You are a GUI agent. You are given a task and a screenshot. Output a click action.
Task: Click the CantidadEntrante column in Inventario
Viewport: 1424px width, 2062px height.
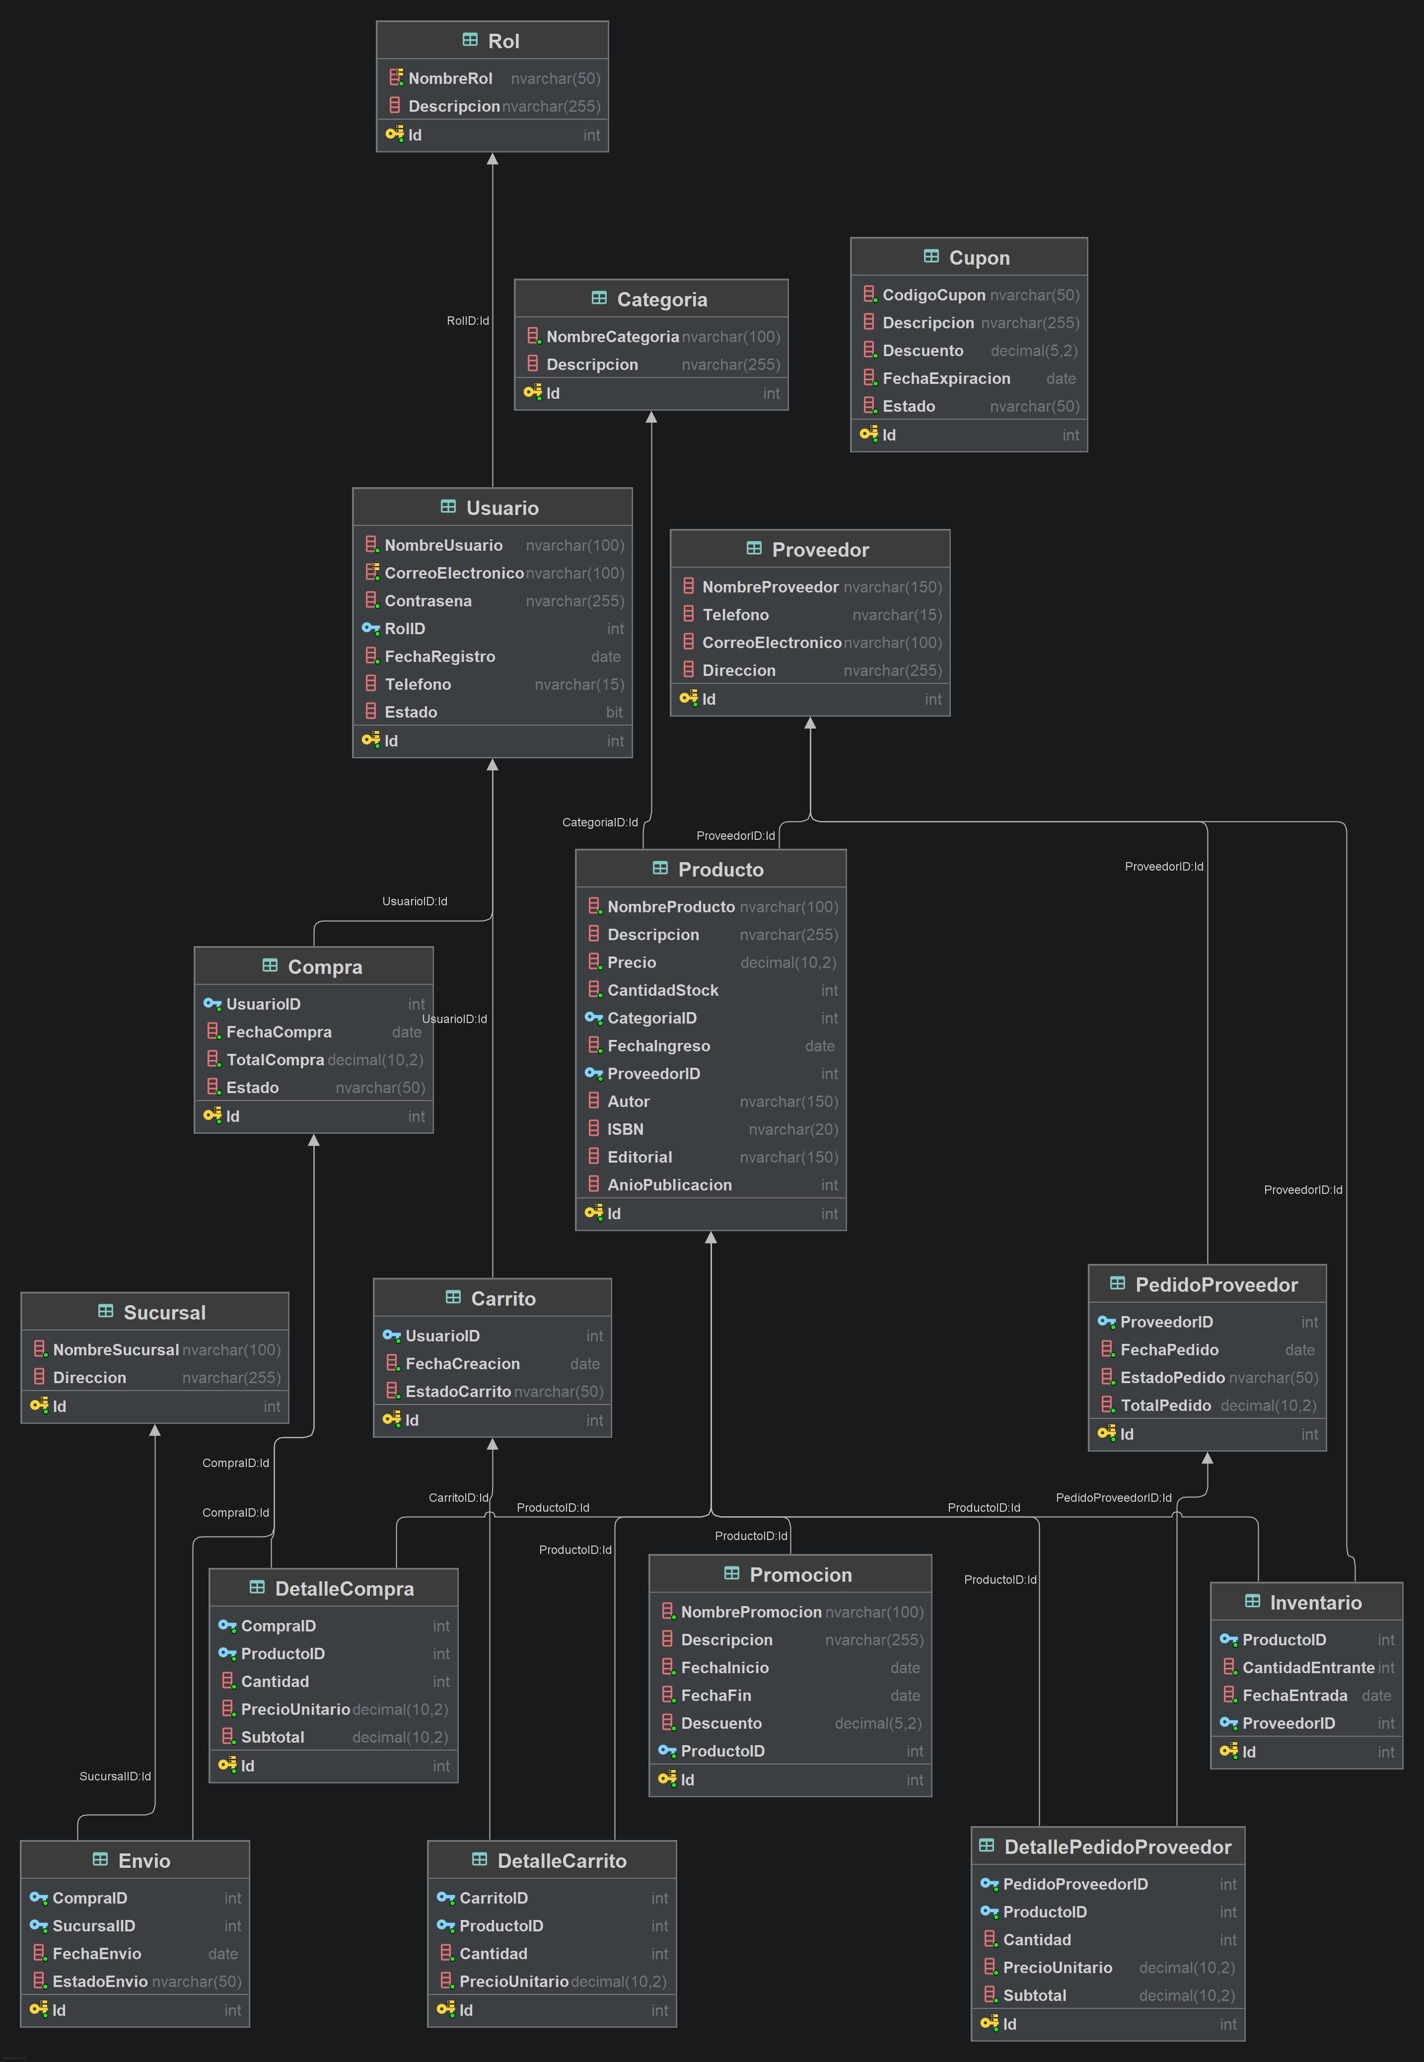coord(1307,1667)
